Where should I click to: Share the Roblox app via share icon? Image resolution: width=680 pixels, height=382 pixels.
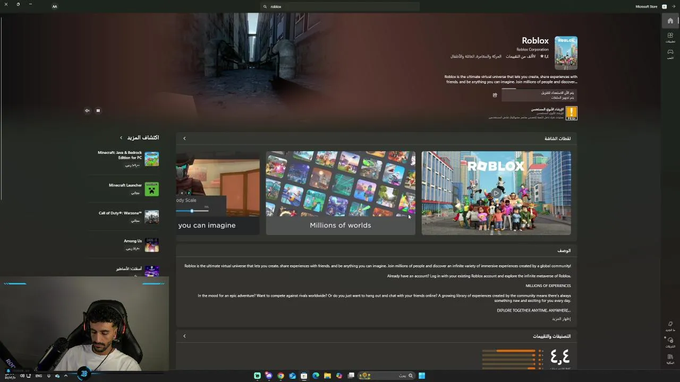[495, 95]
